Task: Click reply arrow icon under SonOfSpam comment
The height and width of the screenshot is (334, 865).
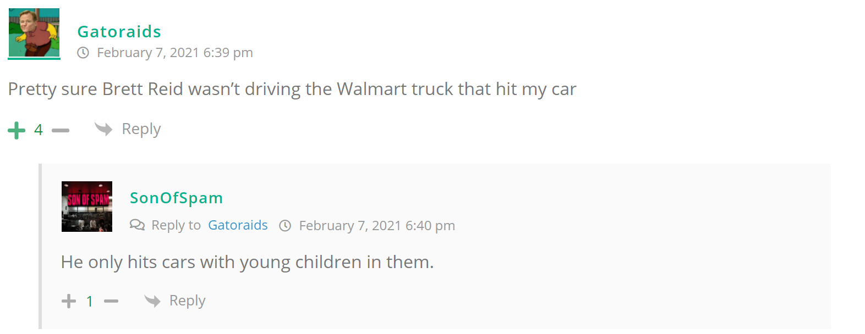Action: (x=152, y=300)
